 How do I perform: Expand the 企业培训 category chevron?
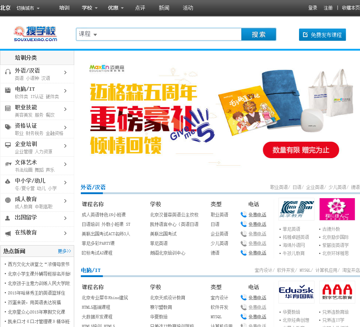(x=65, y=146)
